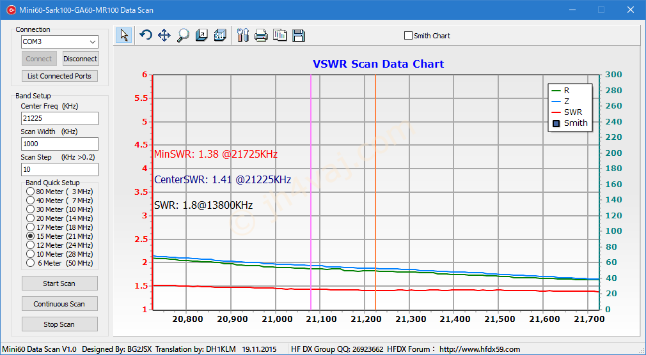Screen dimensions: 646x355
Task: Click the 6 SWR left-axis label
Action: 145,75
